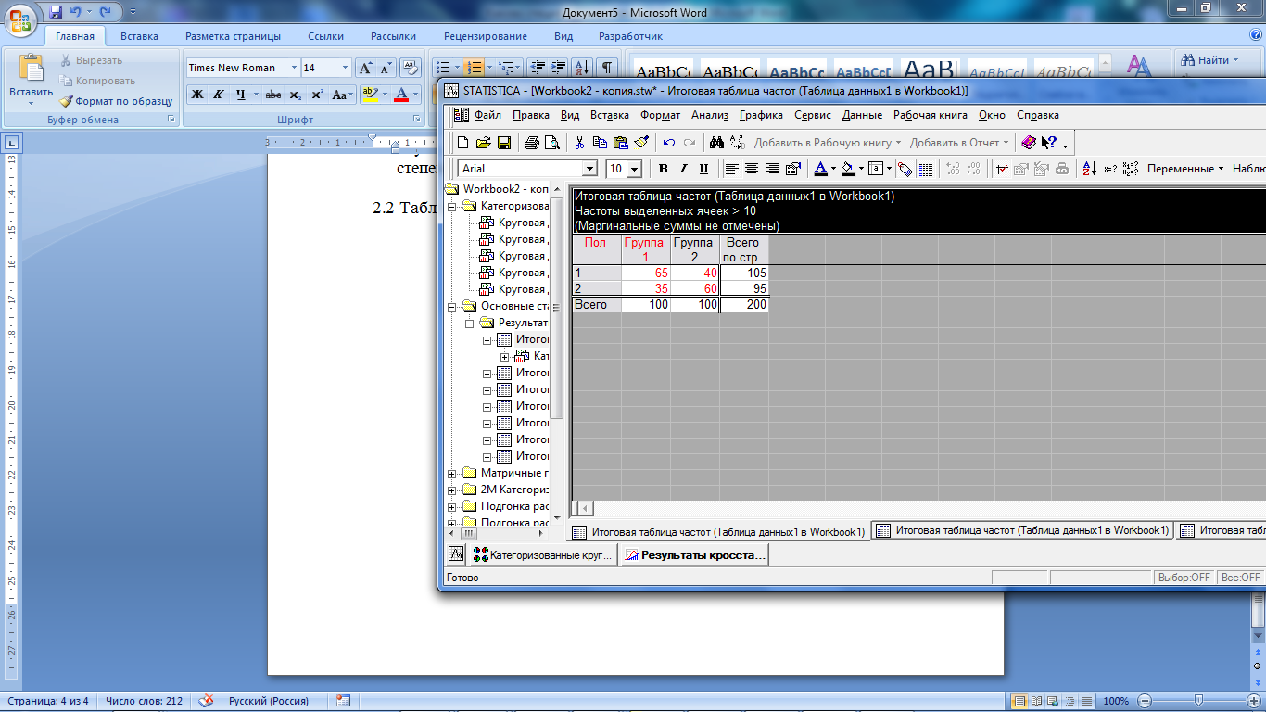The image size is (1266, 712).
Task: Click the Paste icon in STATISTICA toolbar
Action: coord(620,143)
